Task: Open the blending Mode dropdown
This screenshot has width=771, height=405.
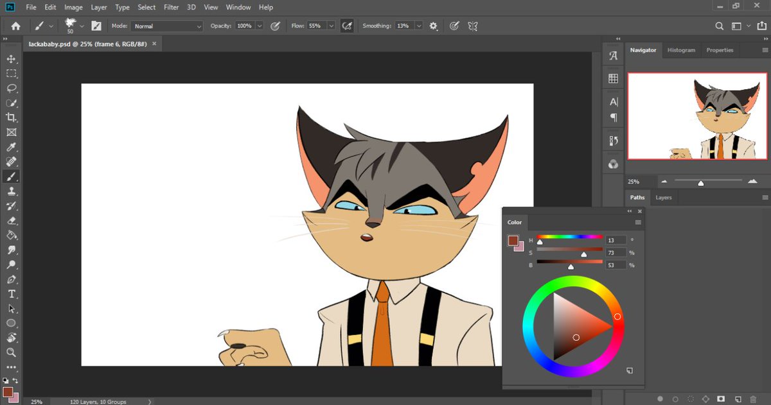Action: pos(167,26)
